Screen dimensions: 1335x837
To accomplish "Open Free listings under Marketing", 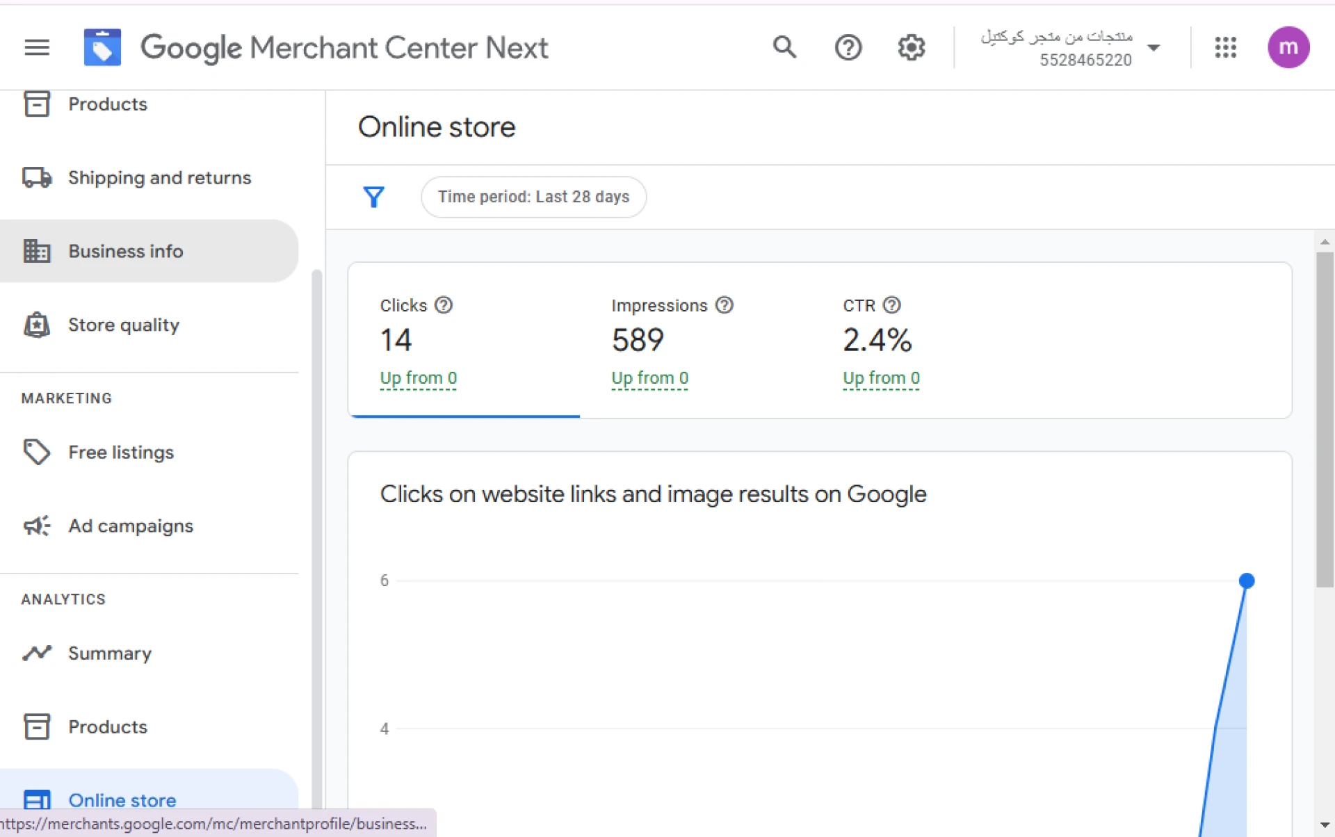I will pos(121,453).
